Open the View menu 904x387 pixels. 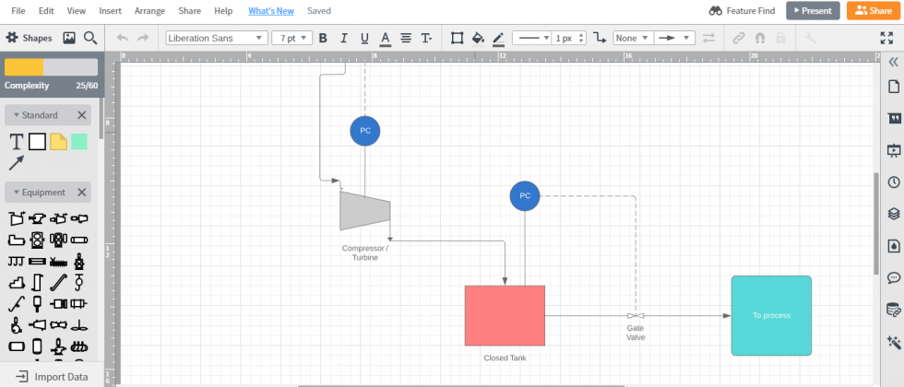pos(76,11)
